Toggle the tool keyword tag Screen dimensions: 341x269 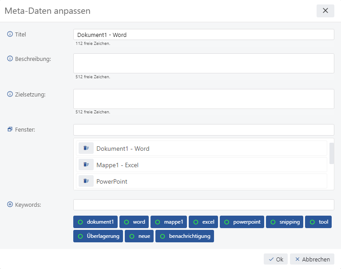click(x=318, y=222)
